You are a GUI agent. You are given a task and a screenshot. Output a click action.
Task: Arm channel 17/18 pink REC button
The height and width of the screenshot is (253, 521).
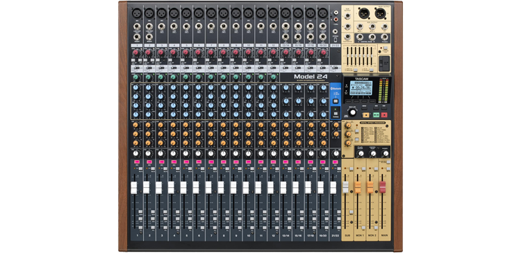click(311, 162)
